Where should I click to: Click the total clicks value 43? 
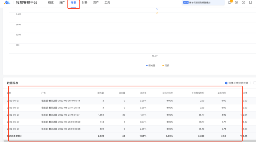(124, 136)
